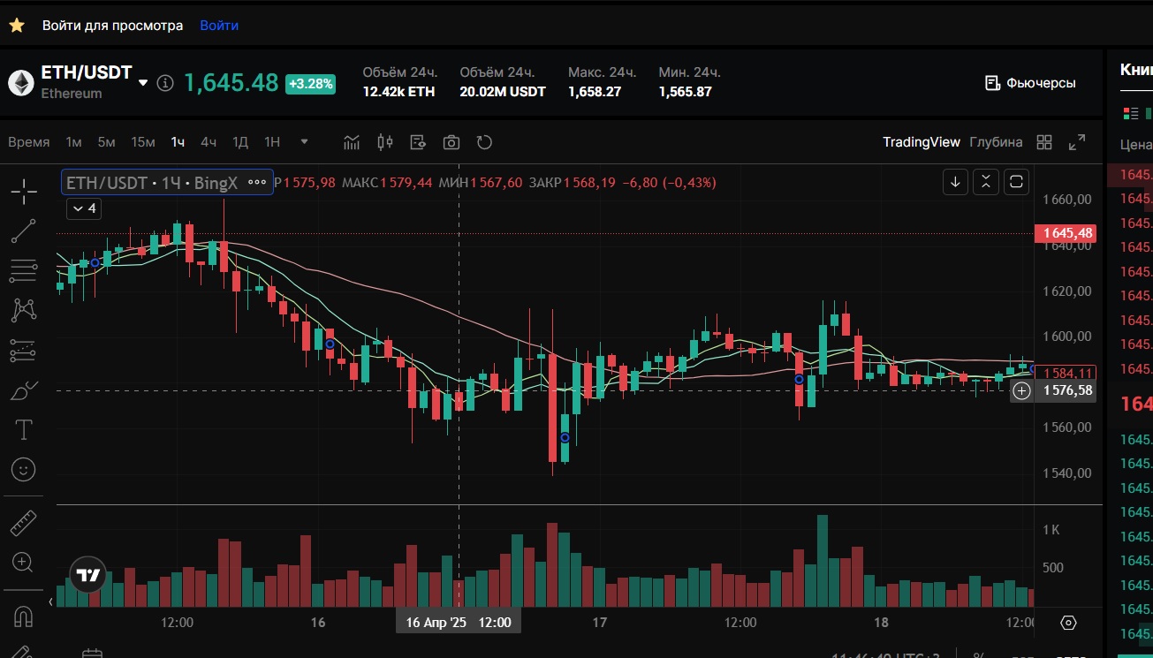Expand the ETH/USDT pair selector arrow

143,82
